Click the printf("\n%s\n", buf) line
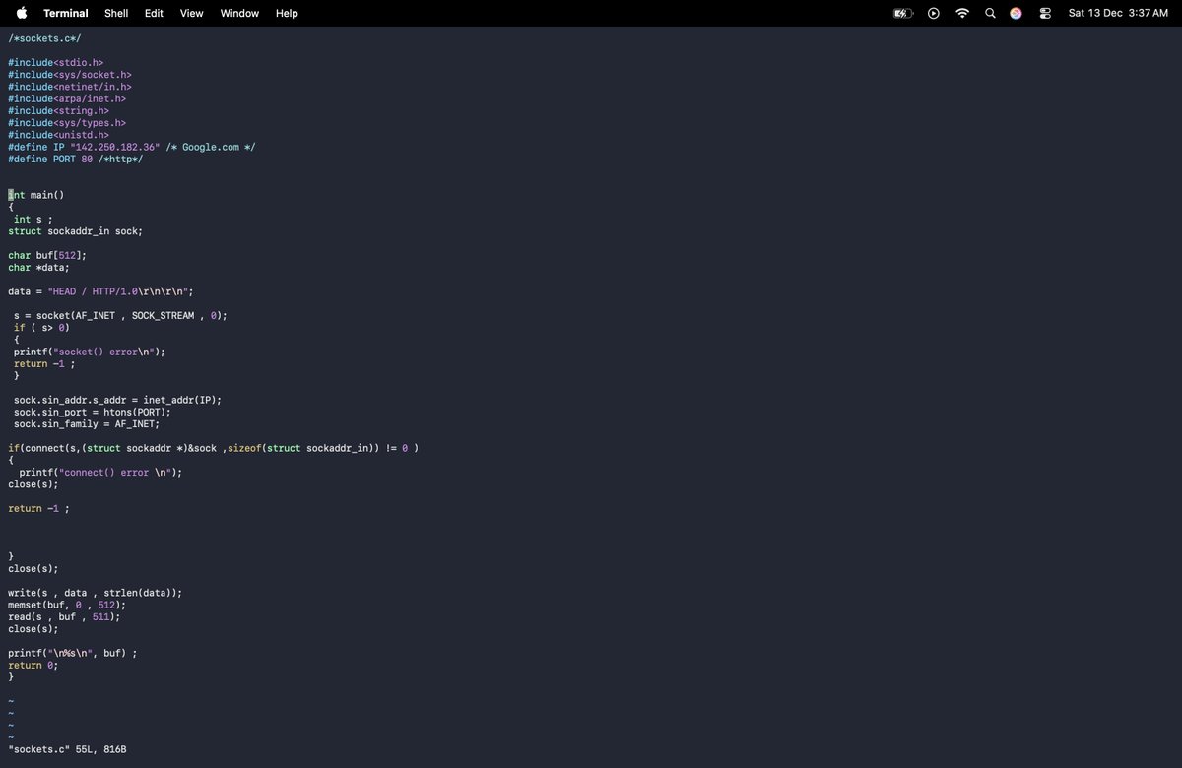 pos(73,653)
